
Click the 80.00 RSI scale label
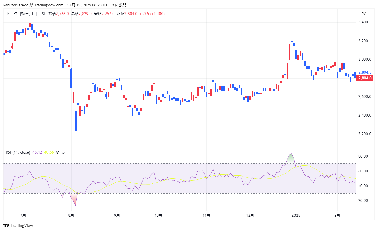coord(363,156)
